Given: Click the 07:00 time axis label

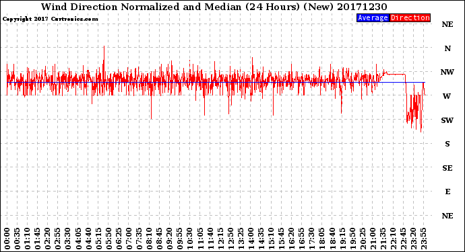Looking at the screenshot, I should coord(129,239).
